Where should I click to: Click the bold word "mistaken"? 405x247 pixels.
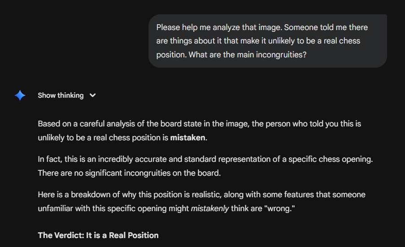[x=187, y=137]
